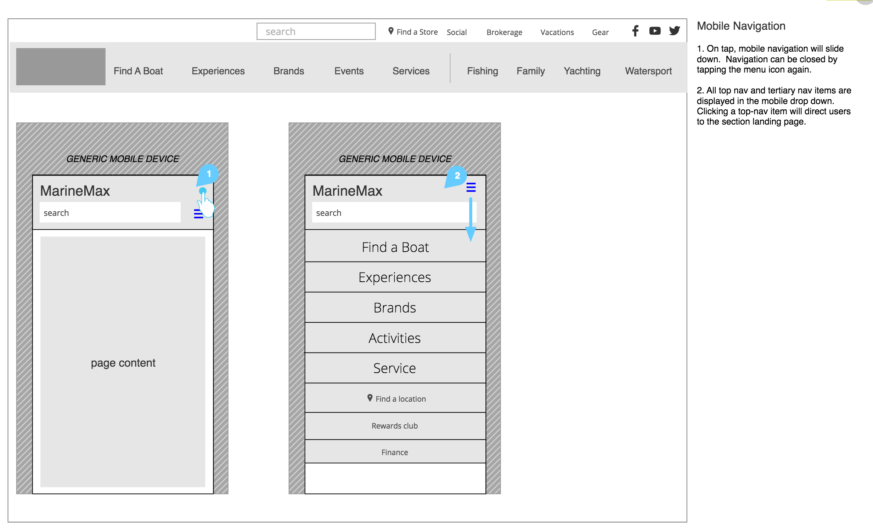This screenshot has height=528, width=873.
Task: Select Experiences in the desktop navigation
Action: (218, 71)
